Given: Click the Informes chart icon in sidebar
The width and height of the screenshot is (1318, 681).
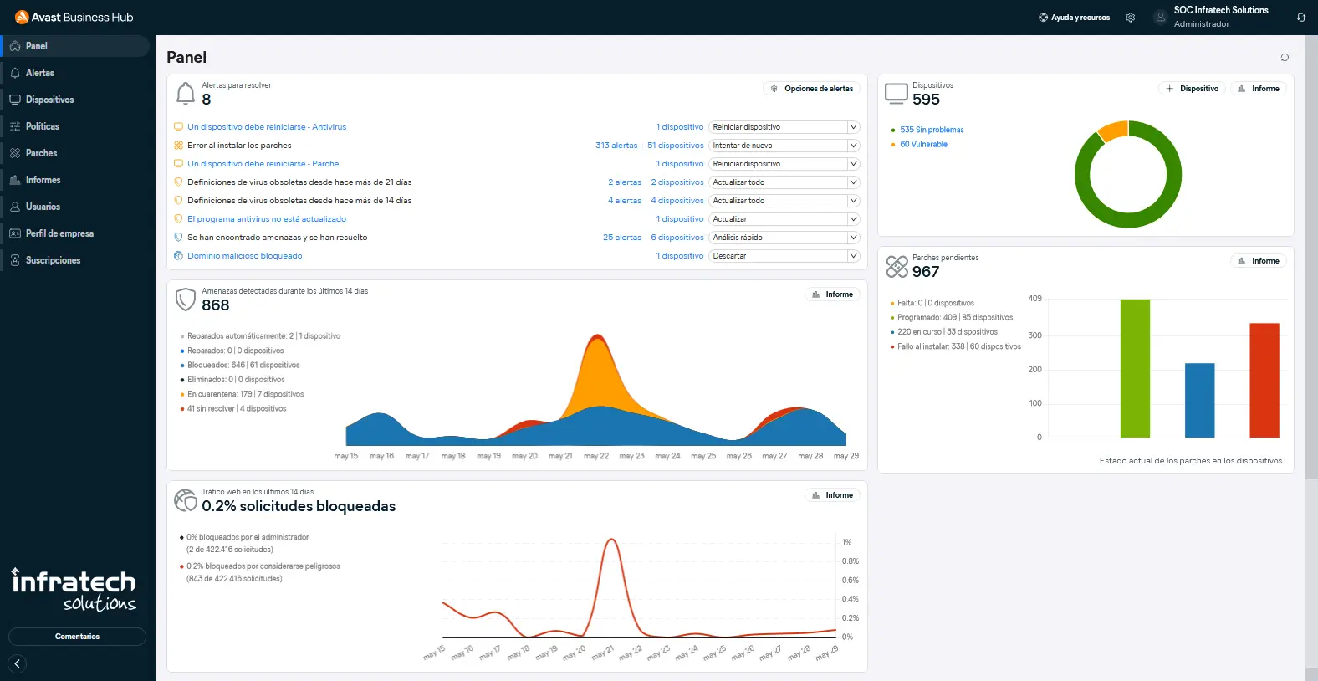Looking at the screenshot, I should (x=15, y=180).
